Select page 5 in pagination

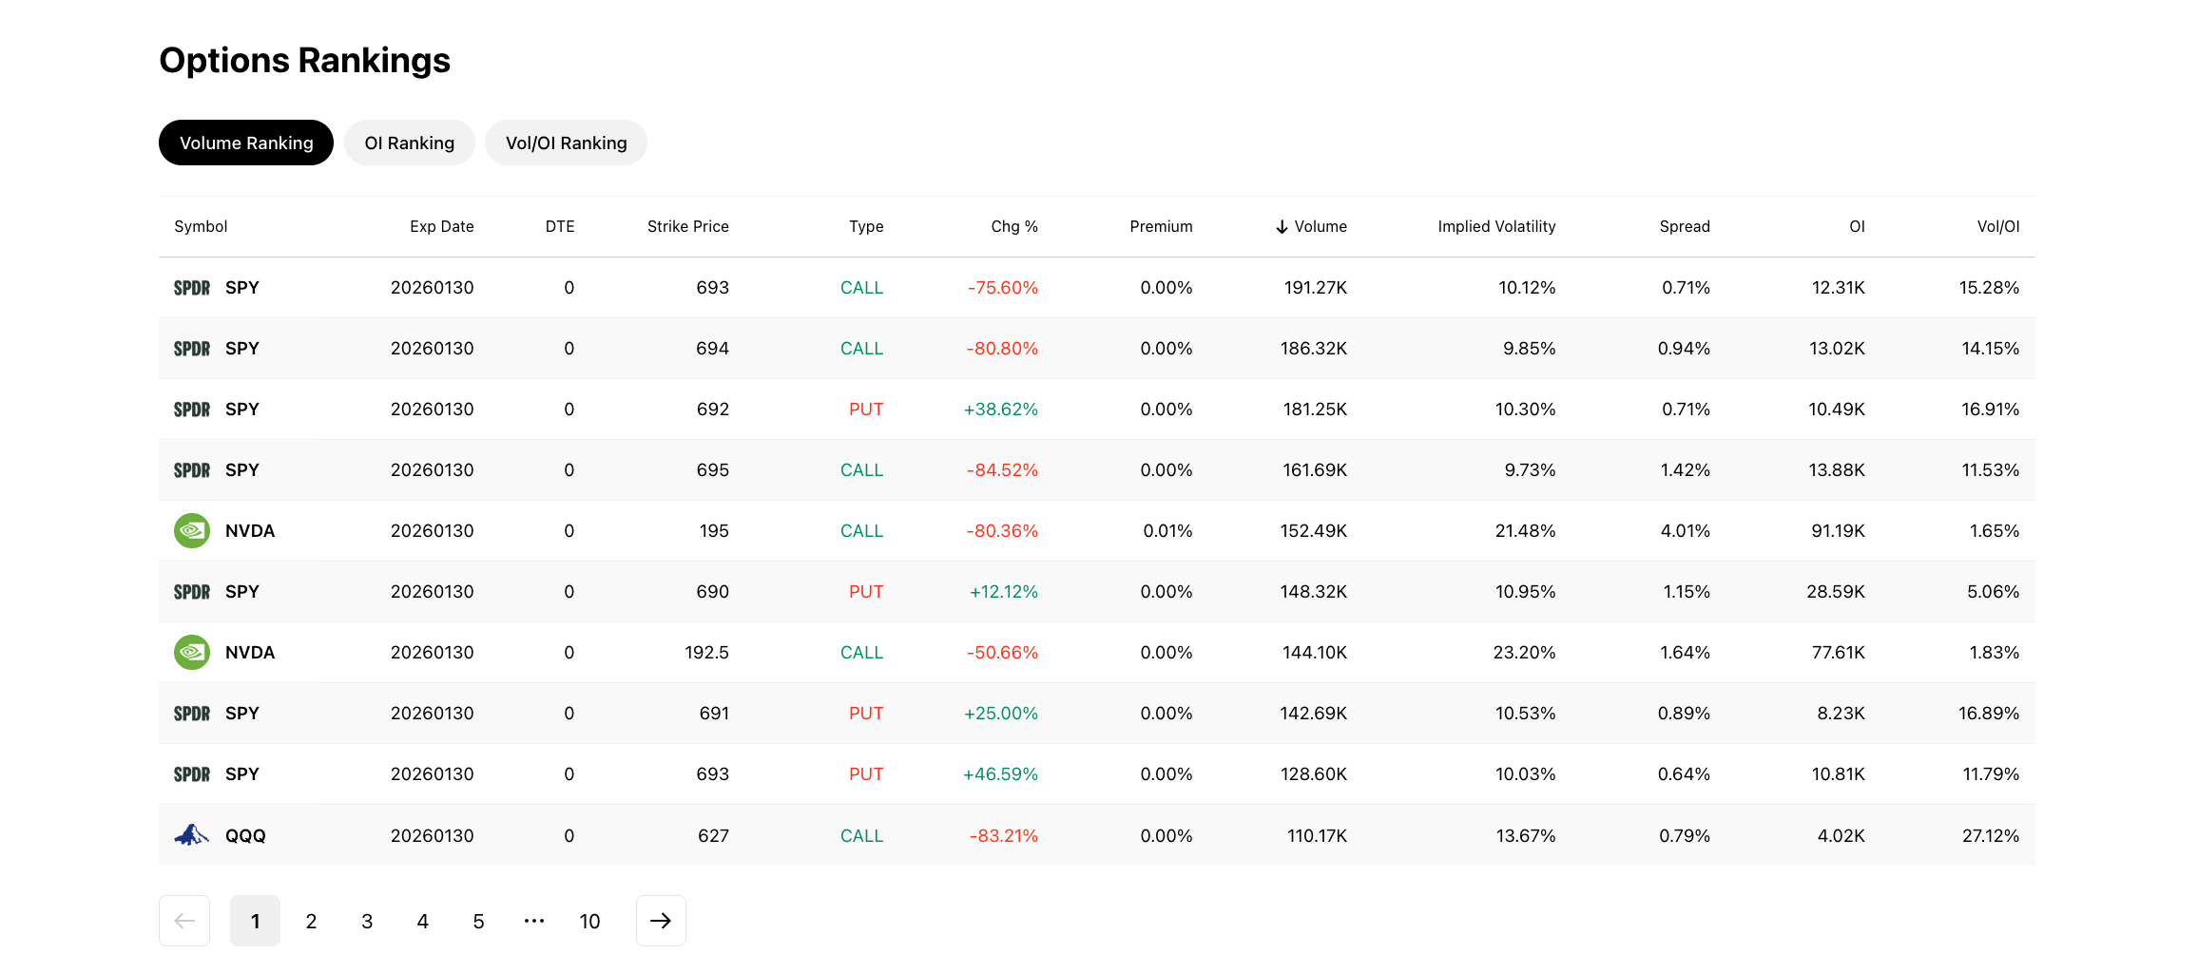(478, 921)
